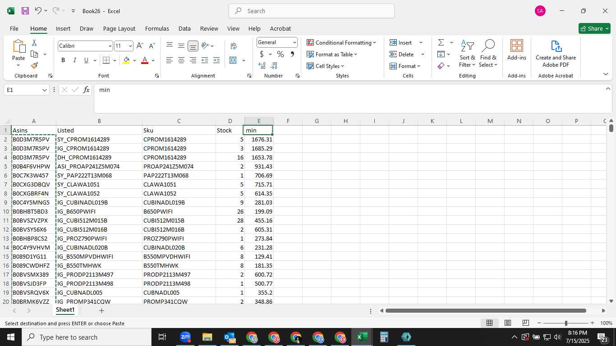Zoom in with the plus button
The image size is (616, 346).
pyautogui.click(x=592, y=323)
